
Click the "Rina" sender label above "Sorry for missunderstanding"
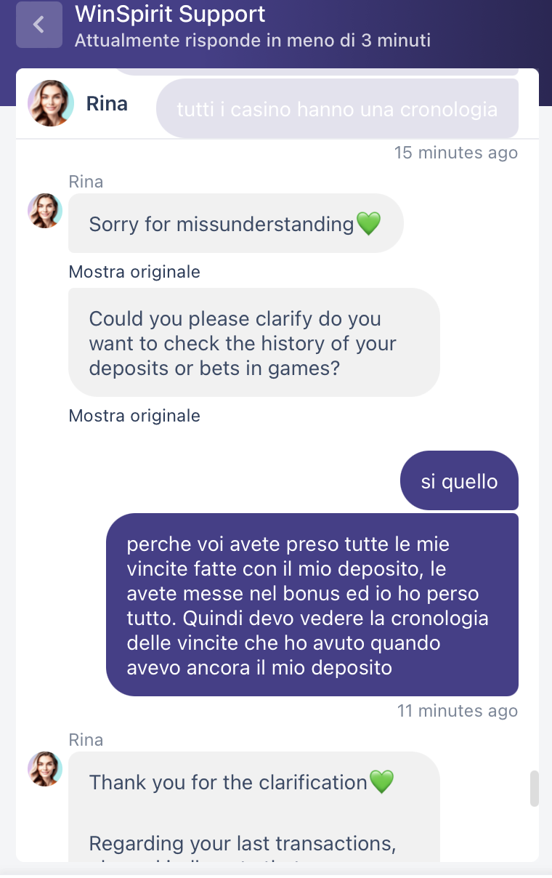86,182
